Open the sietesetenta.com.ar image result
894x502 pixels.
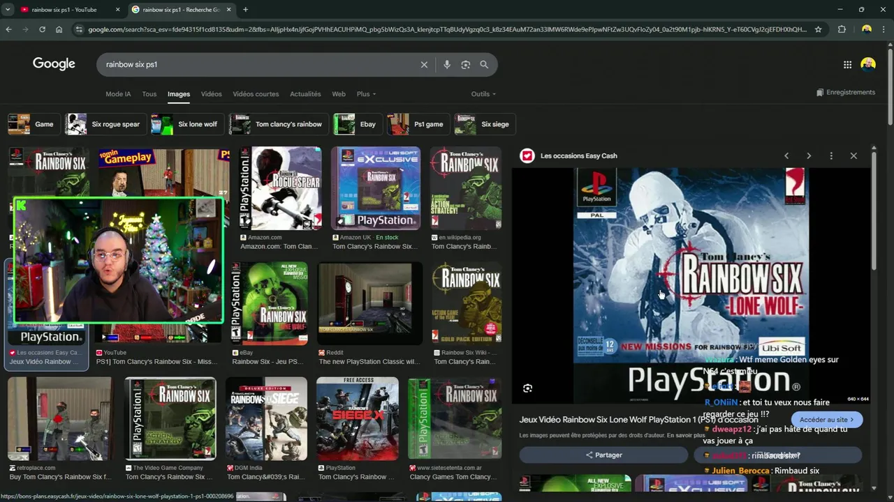(455, 418)
